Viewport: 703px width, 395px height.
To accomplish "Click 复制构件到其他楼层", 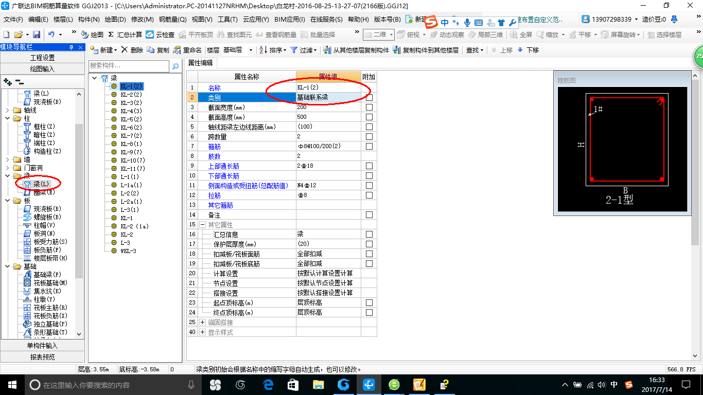I will (x=426, y=50).
